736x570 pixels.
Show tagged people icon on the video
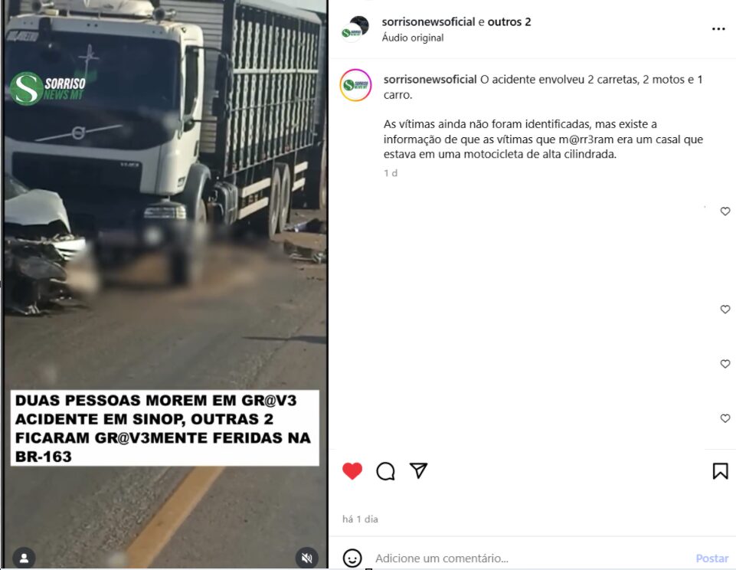point(24,558)
